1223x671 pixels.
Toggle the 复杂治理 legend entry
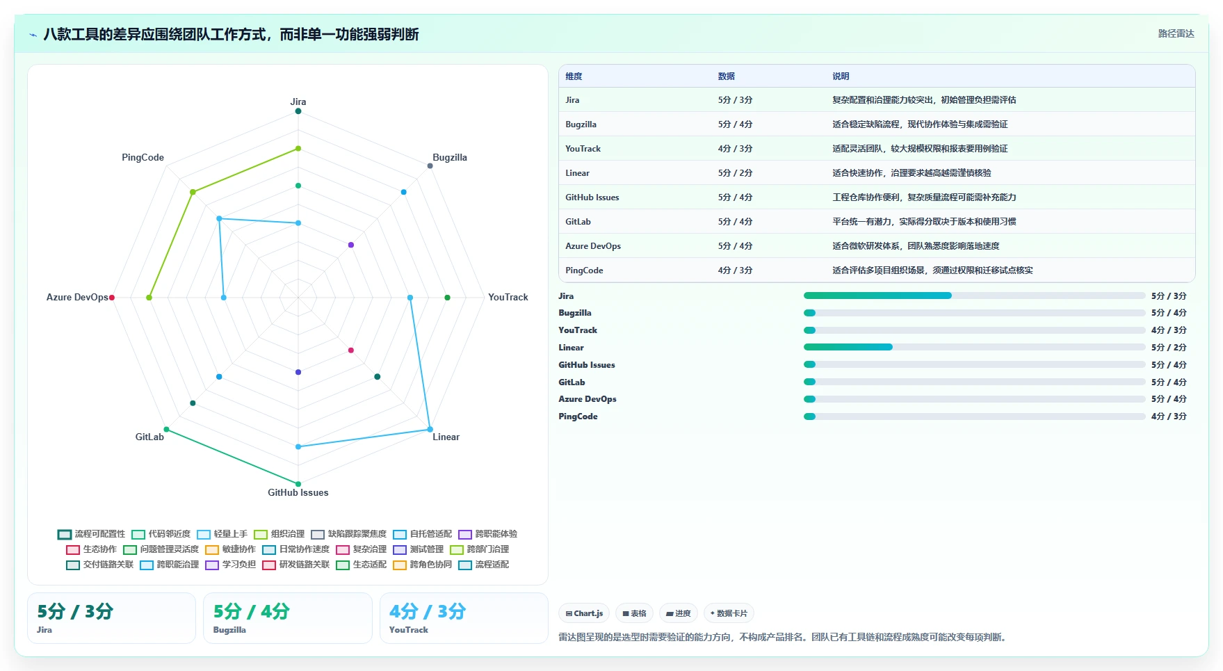pos(362,549)
